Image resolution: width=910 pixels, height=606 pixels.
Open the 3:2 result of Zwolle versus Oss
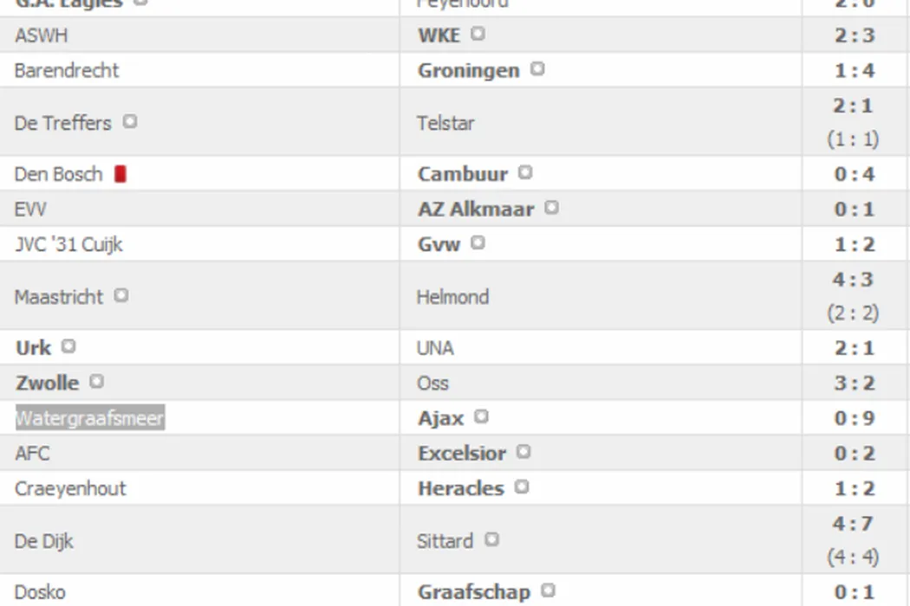click(x=854, y=384)
